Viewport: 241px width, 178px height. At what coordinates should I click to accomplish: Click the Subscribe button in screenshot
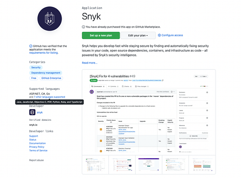194,136
